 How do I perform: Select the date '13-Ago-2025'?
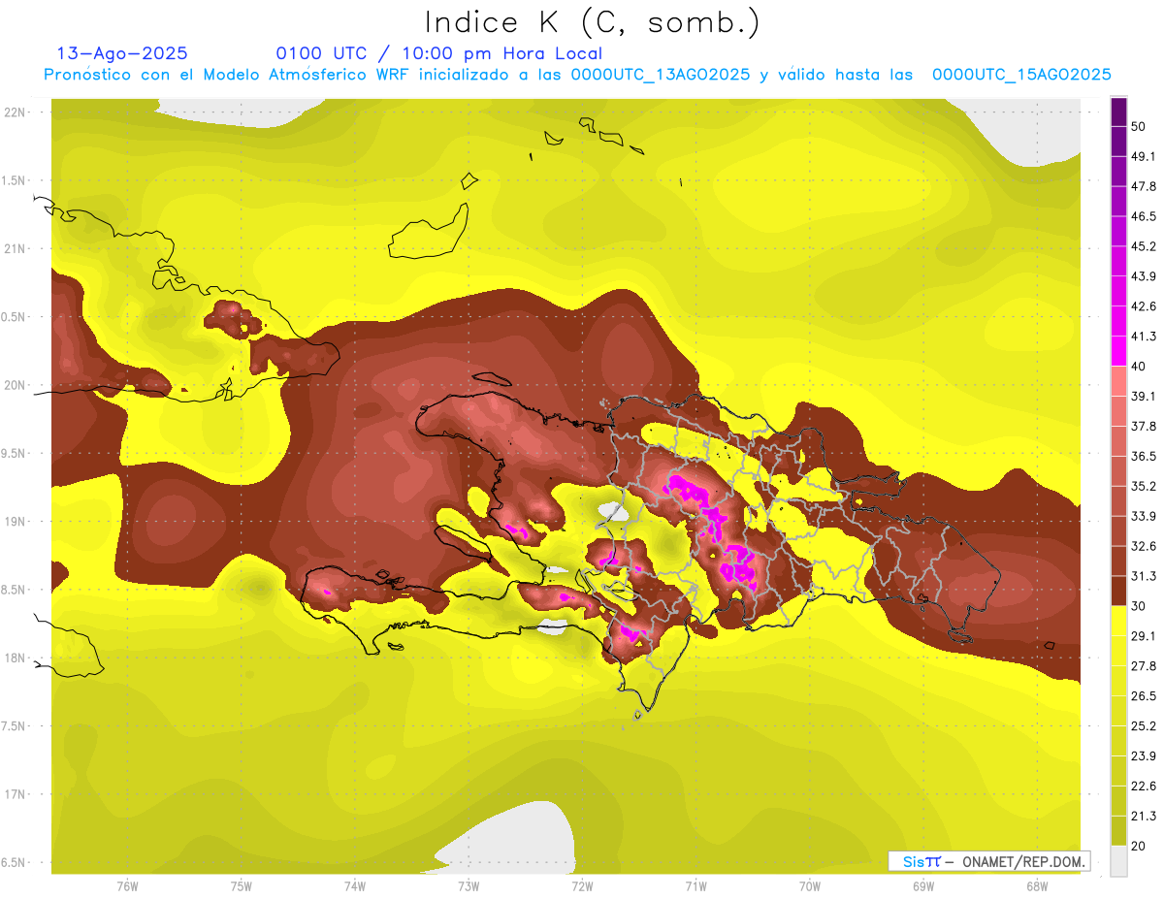pyautogui.click(x=122, y=53)
